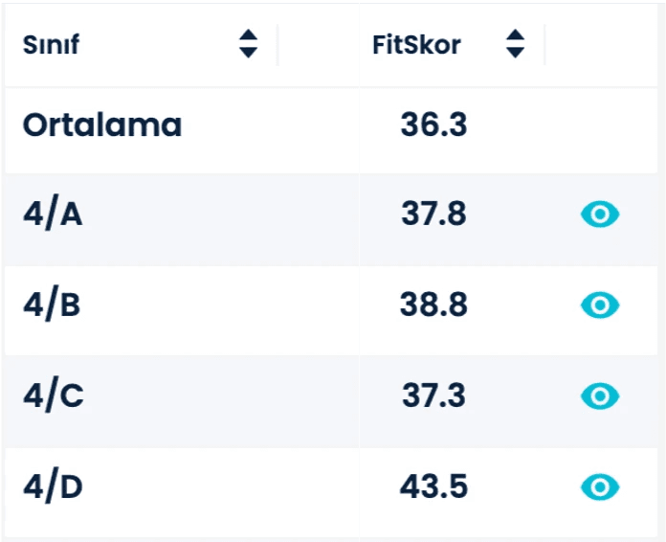Select the 4/C class name
The image size is (666, 542).
pyautogui.click(x=54, y=395)
